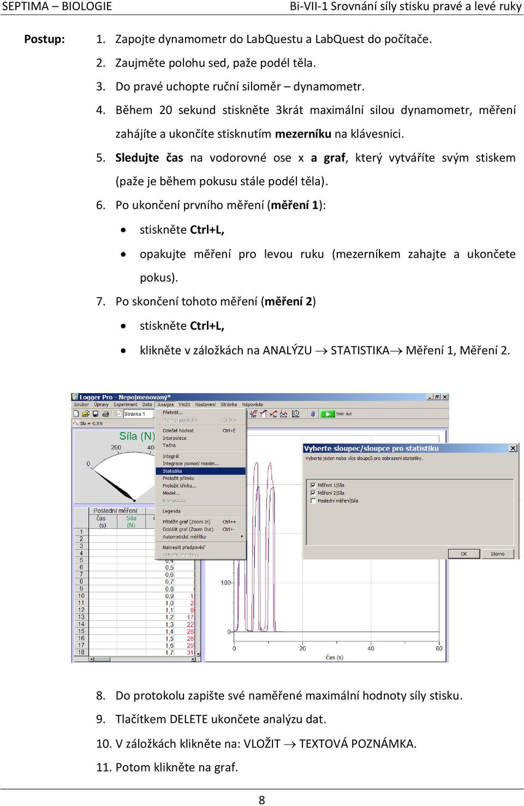Toggle the Měření 2|Síla checkbox
This screenshot has height=806, width=524.
point(313,493)
